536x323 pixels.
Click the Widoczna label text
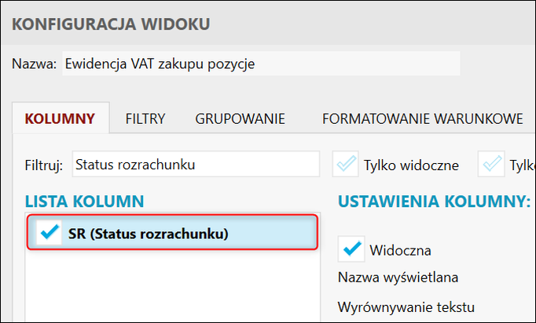[400, 250]
